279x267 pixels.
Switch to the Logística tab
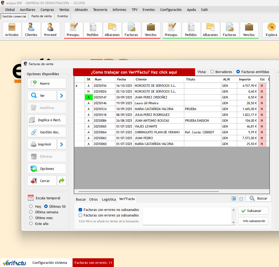(x=109, y=199)
